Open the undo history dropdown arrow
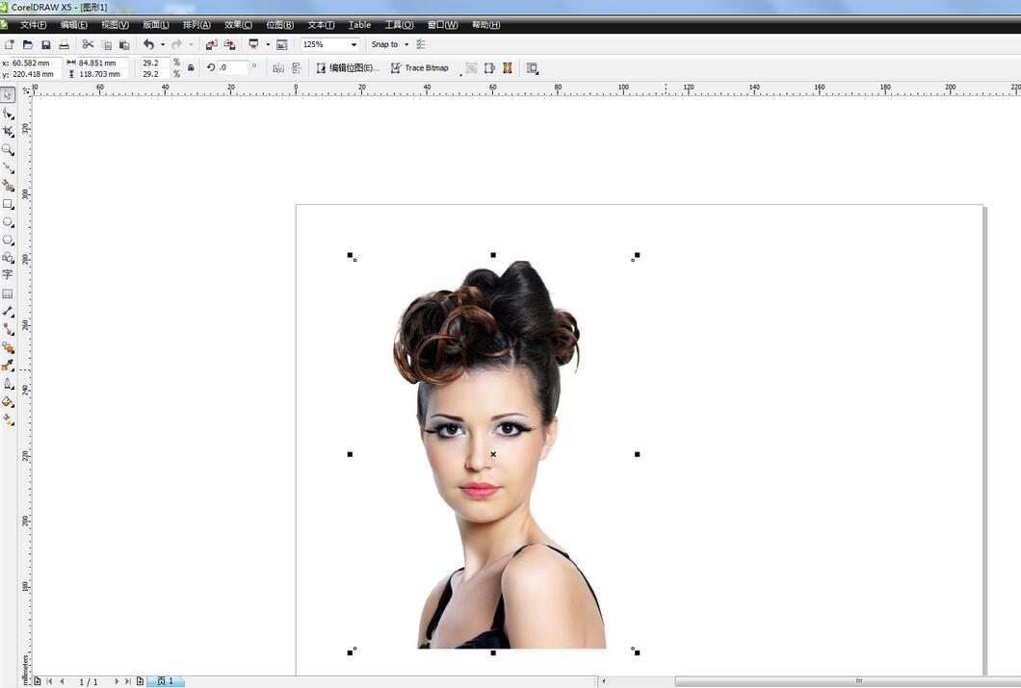 coord(162,44)
